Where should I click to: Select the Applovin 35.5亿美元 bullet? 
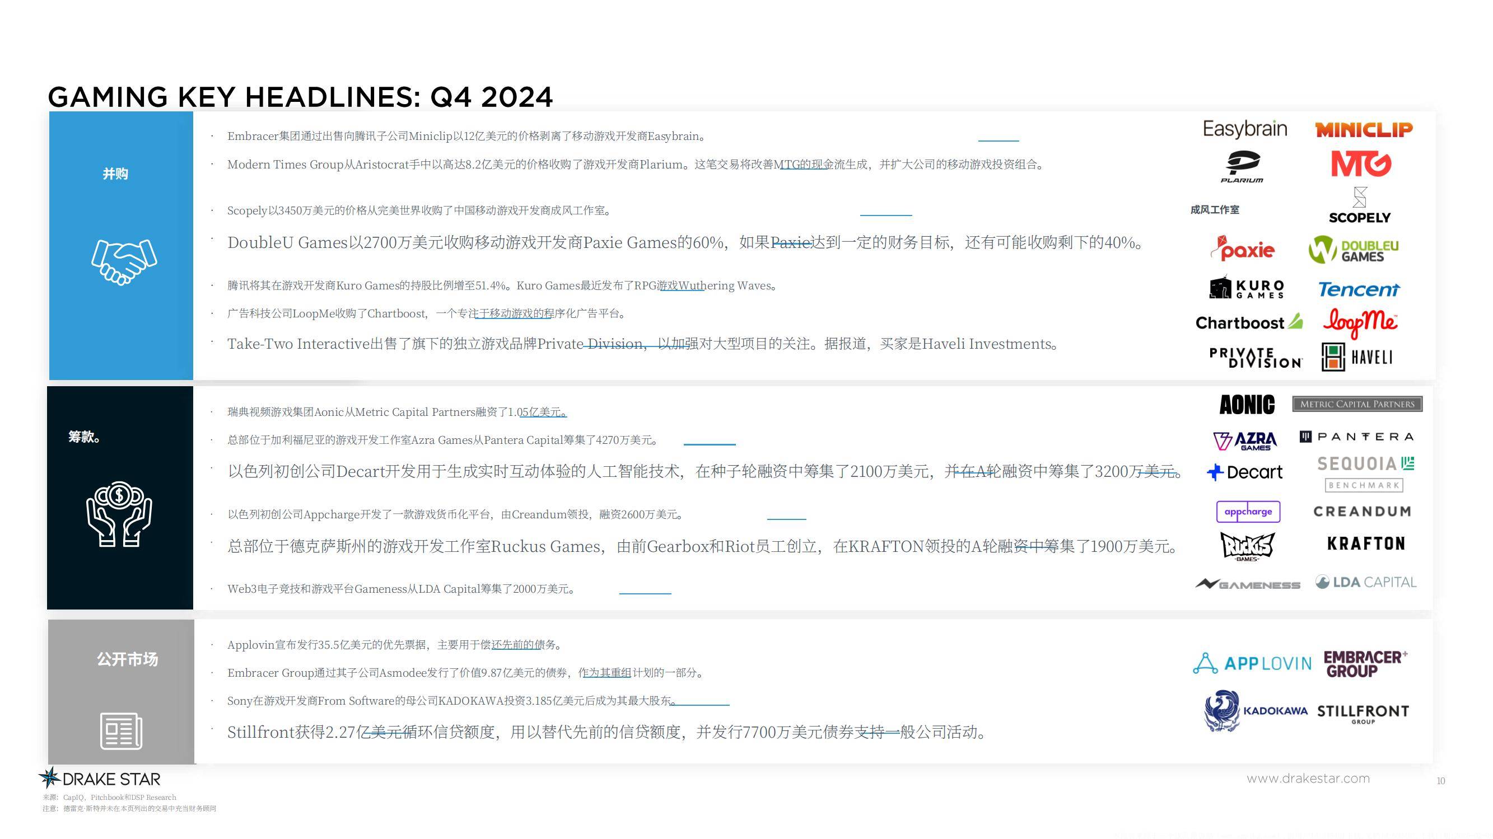pos(394,645)
